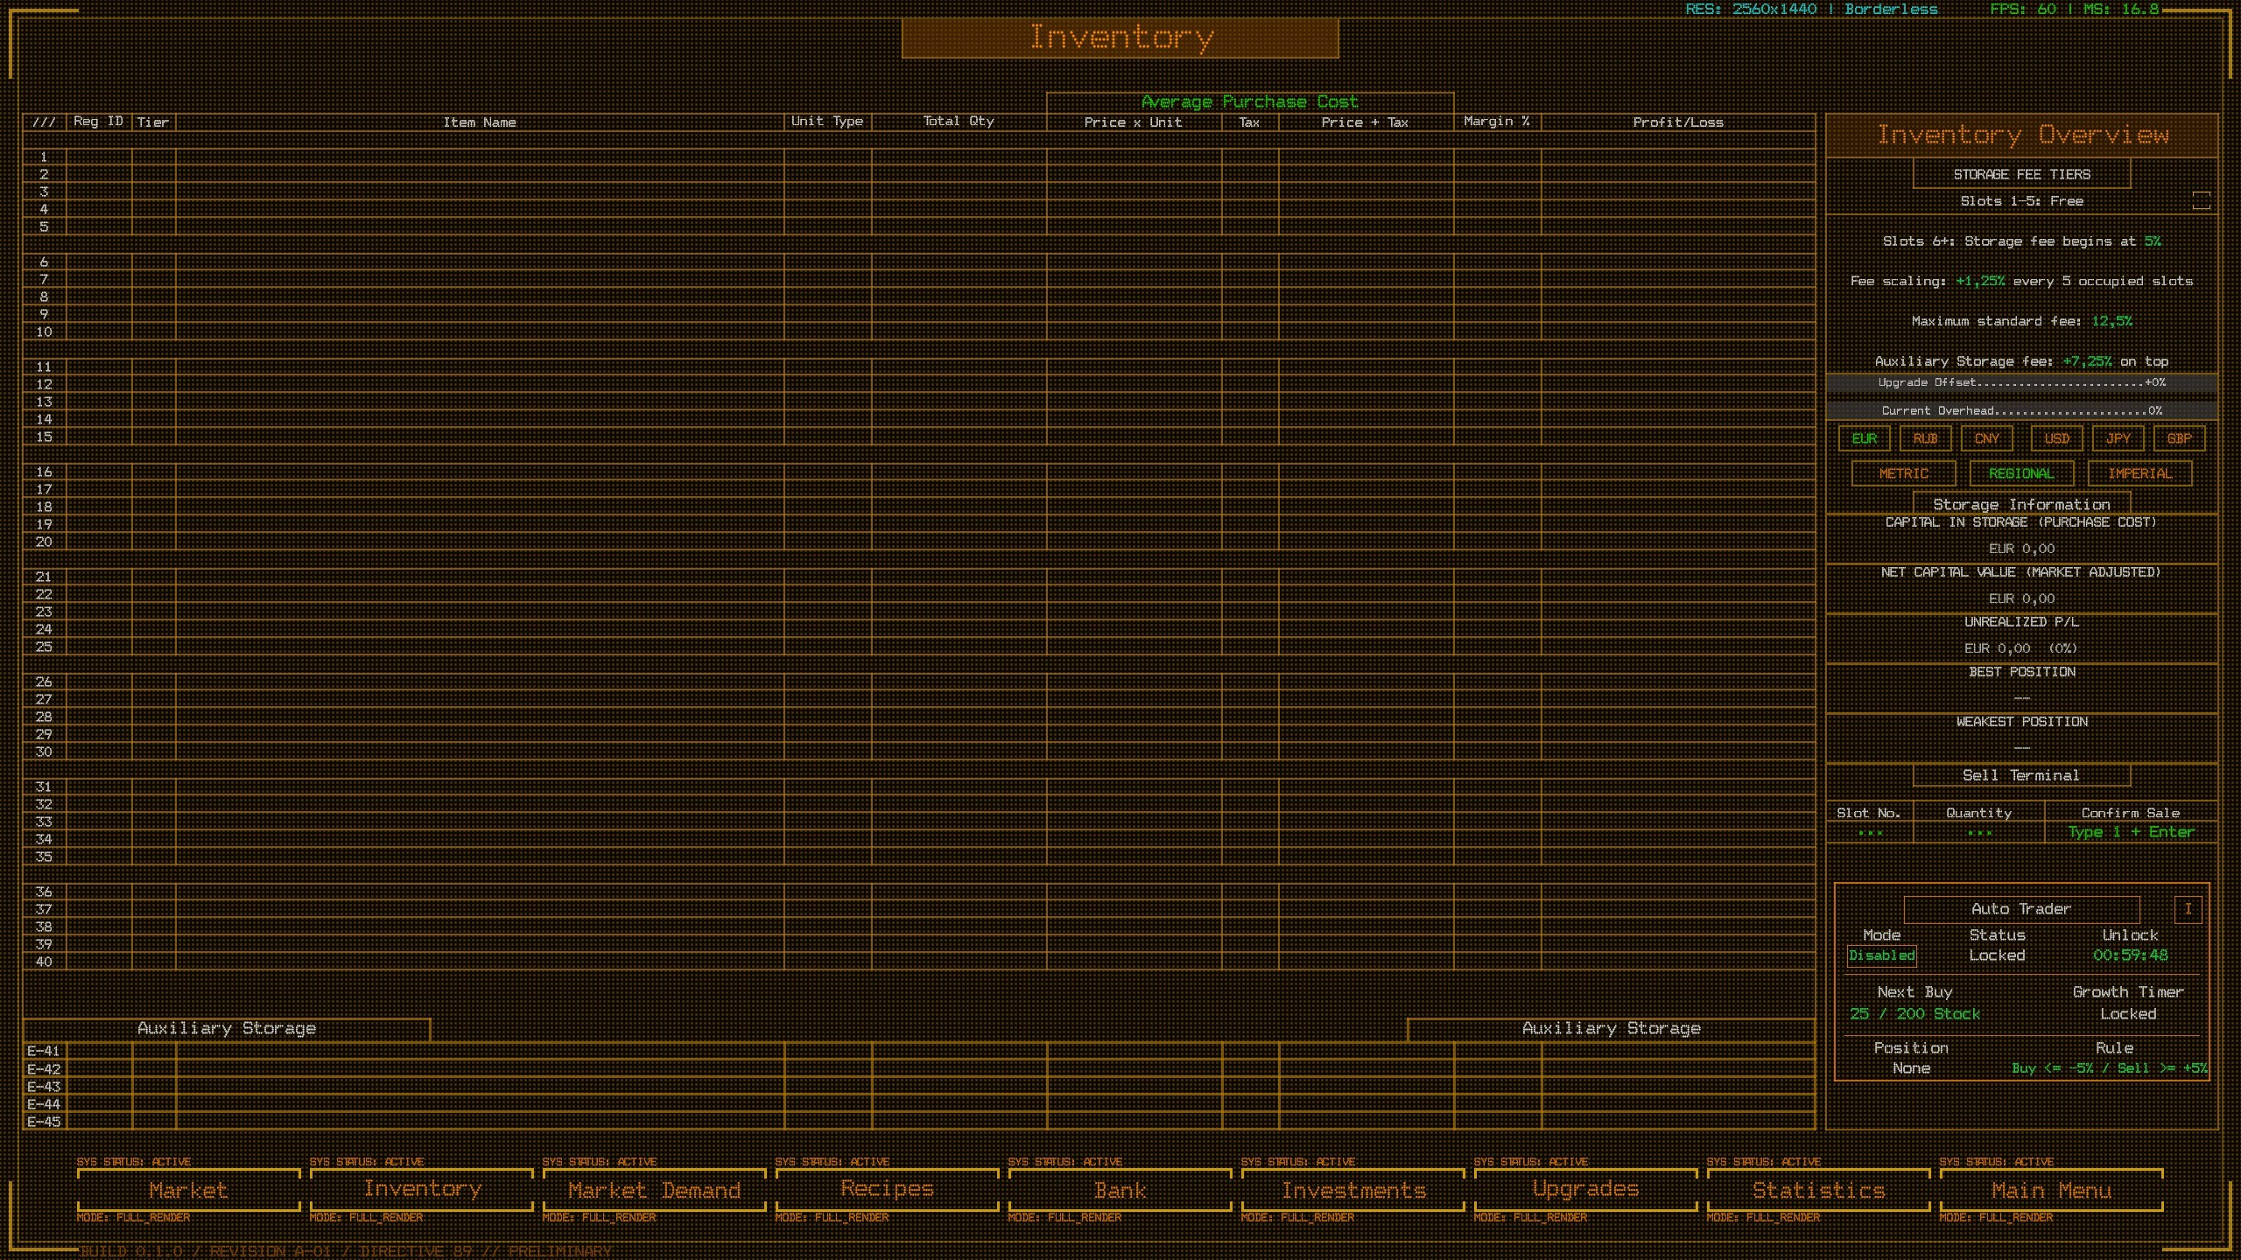This screenshot has width=2241, height=1260.
Task: Toggle Auto Trader Disabled mode
Action: pyautogui.click(x=1881, y=955)
